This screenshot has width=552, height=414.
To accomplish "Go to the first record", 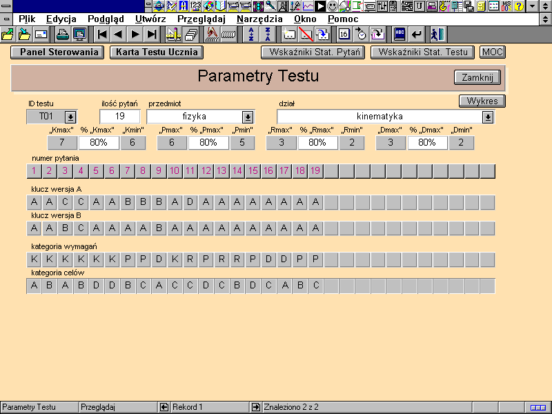I will pyautogui.click(x=101, y=34).
